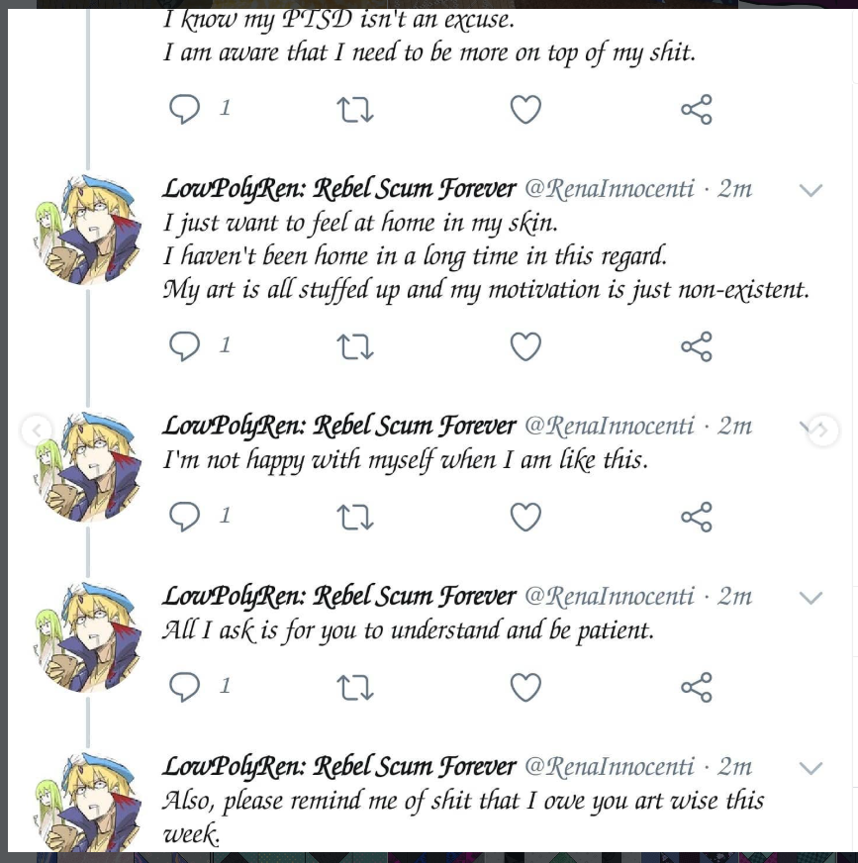
Task: Click LowPolyRen display name on 'All I ask' tweet
Action: (338, 596)
